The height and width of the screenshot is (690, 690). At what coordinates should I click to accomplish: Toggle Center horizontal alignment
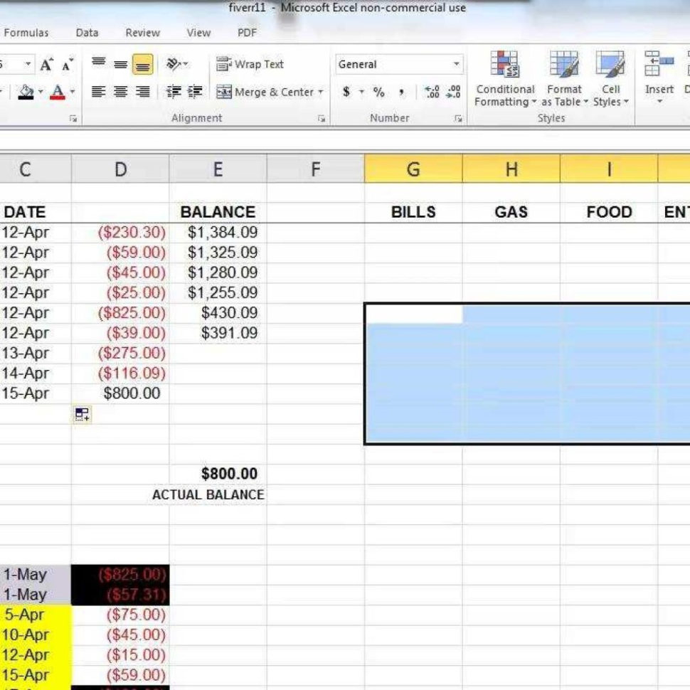point(120,92)
